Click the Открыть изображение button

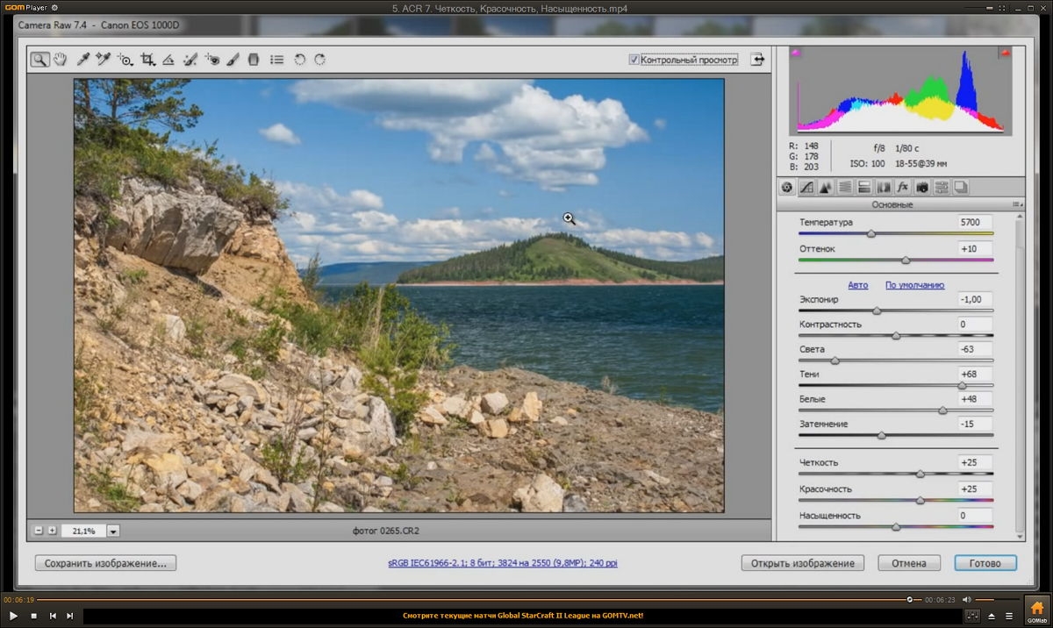click(802, 563)
